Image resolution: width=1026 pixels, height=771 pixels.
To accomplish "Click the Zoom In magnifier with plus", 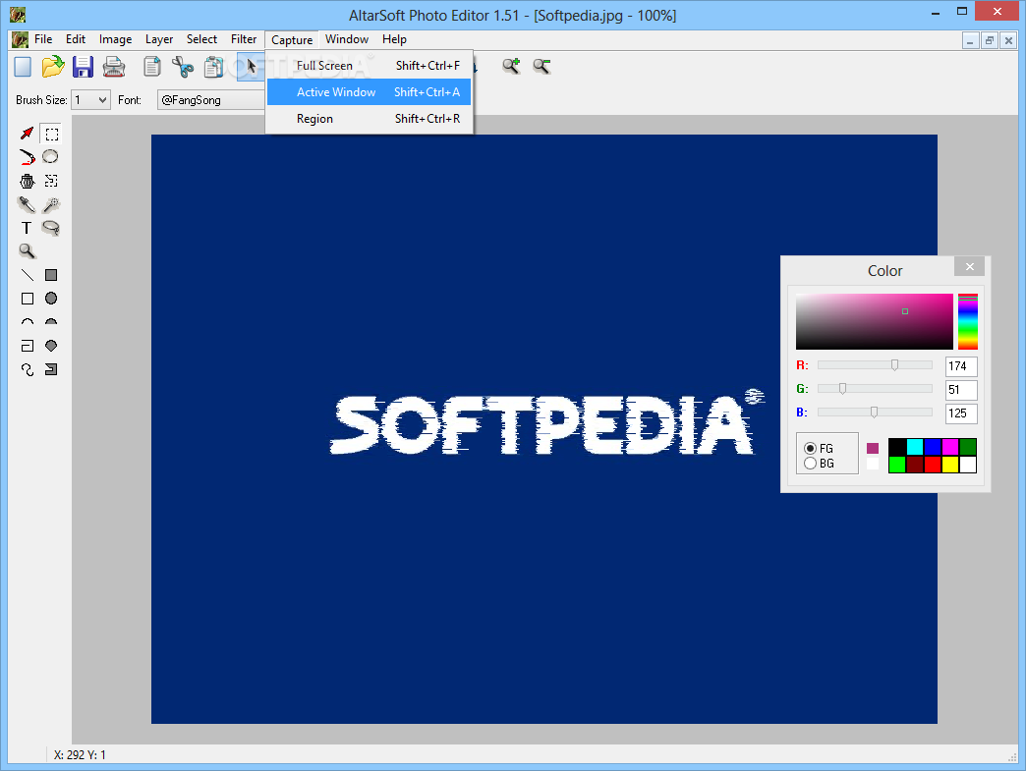I will [511, 66].
